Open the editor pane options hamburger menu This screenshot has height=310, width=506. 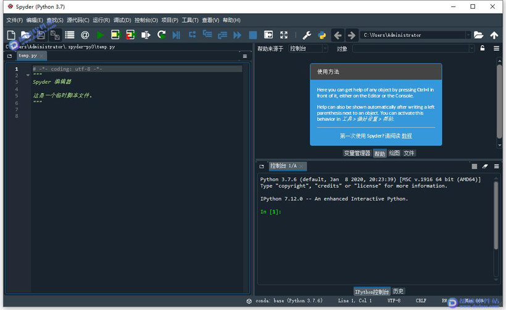point(245,56)
